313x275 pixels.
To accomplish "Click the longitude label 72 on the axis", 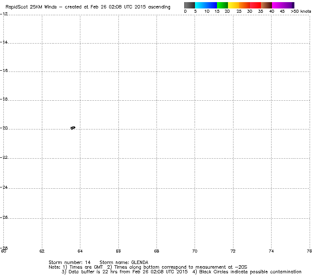I will coord(233,251).
